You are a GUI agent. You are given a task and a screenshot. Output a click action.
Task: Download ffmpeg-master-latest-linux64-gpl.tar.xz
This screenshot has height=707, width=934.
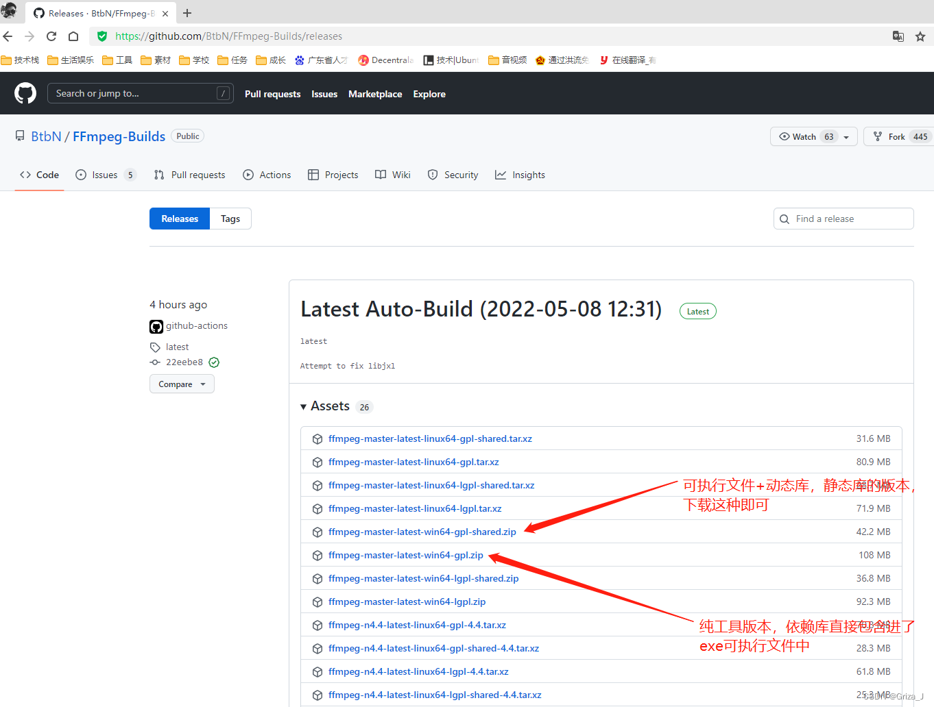tap(414, 462)
